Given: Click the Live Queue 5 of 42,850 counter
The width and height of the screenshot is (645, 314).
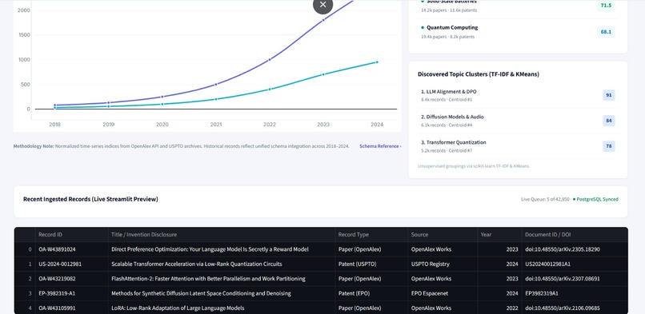Looking at the screenshot, I should click(x=546, y=200).
